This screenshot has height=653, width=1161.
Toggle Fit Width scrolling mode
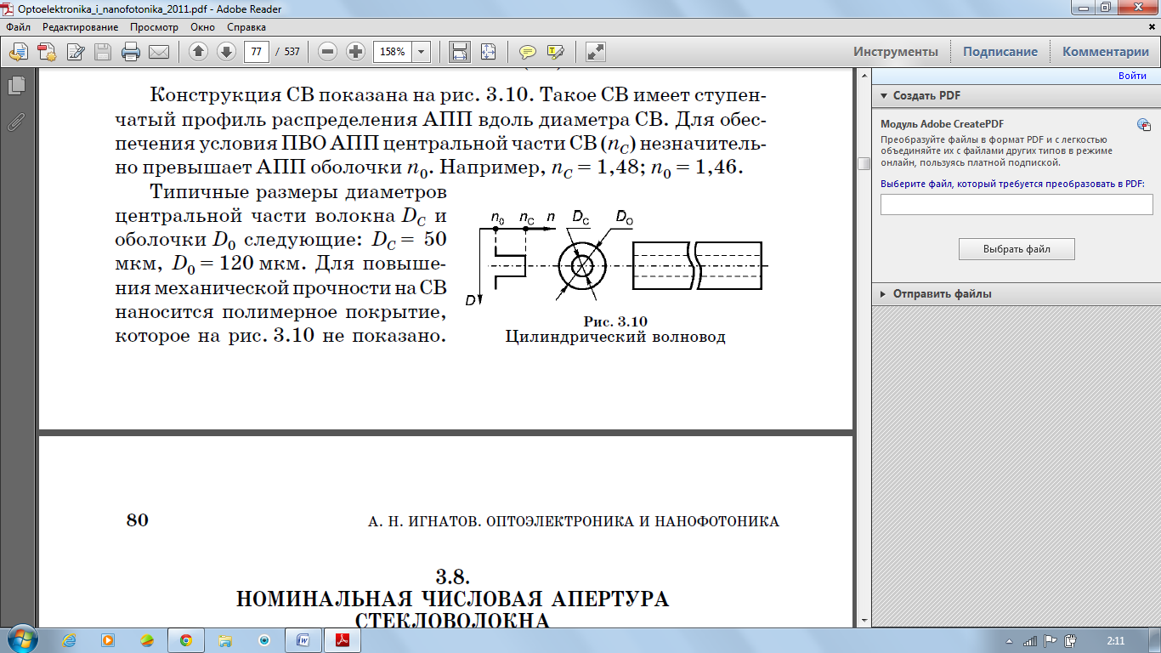[x=460, y=52]
